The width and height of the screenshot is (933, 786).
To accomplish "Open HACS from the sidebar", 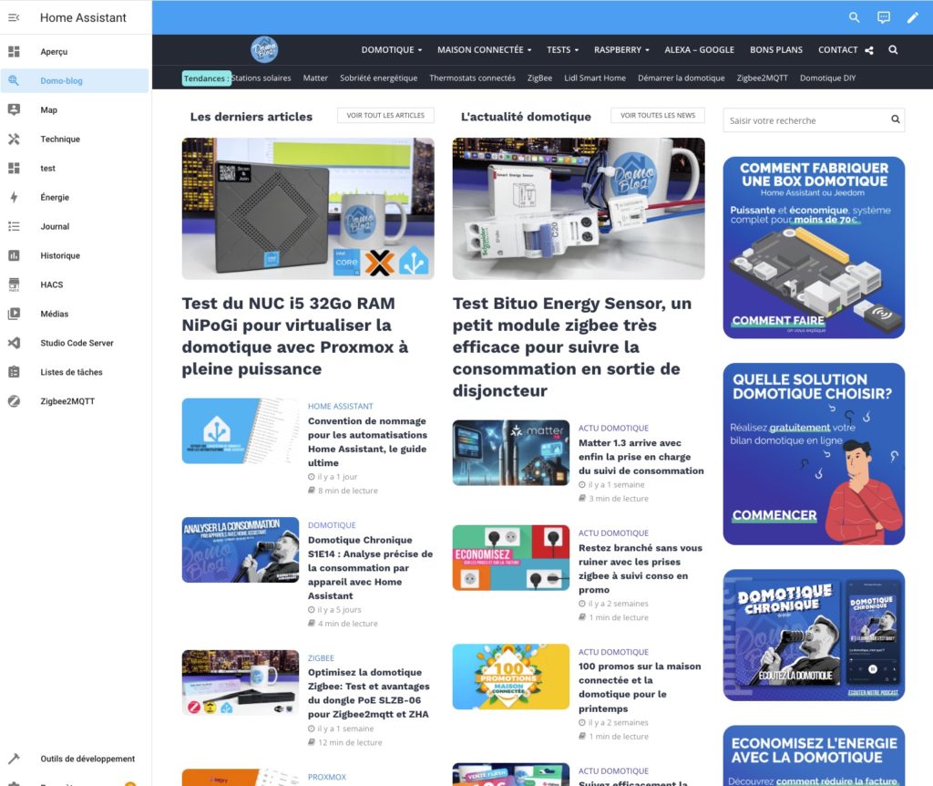I will click(52, 284).
